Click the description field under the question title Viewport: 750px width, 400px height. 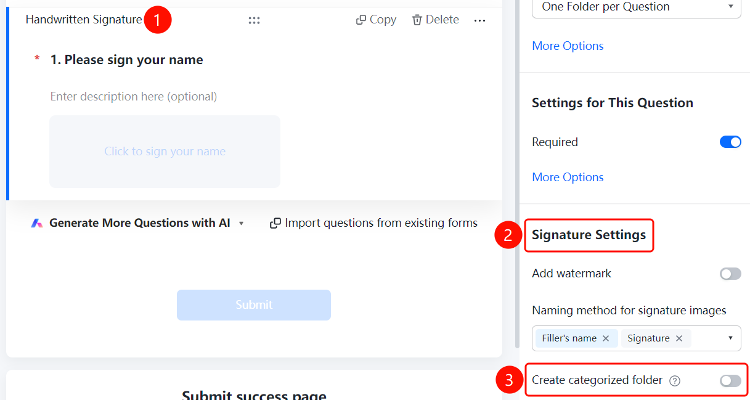tap(134, 97)
